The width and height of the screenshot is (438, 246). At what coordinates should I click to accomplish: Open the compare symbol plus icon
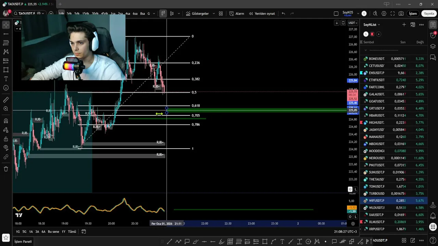tap(51, 14)
